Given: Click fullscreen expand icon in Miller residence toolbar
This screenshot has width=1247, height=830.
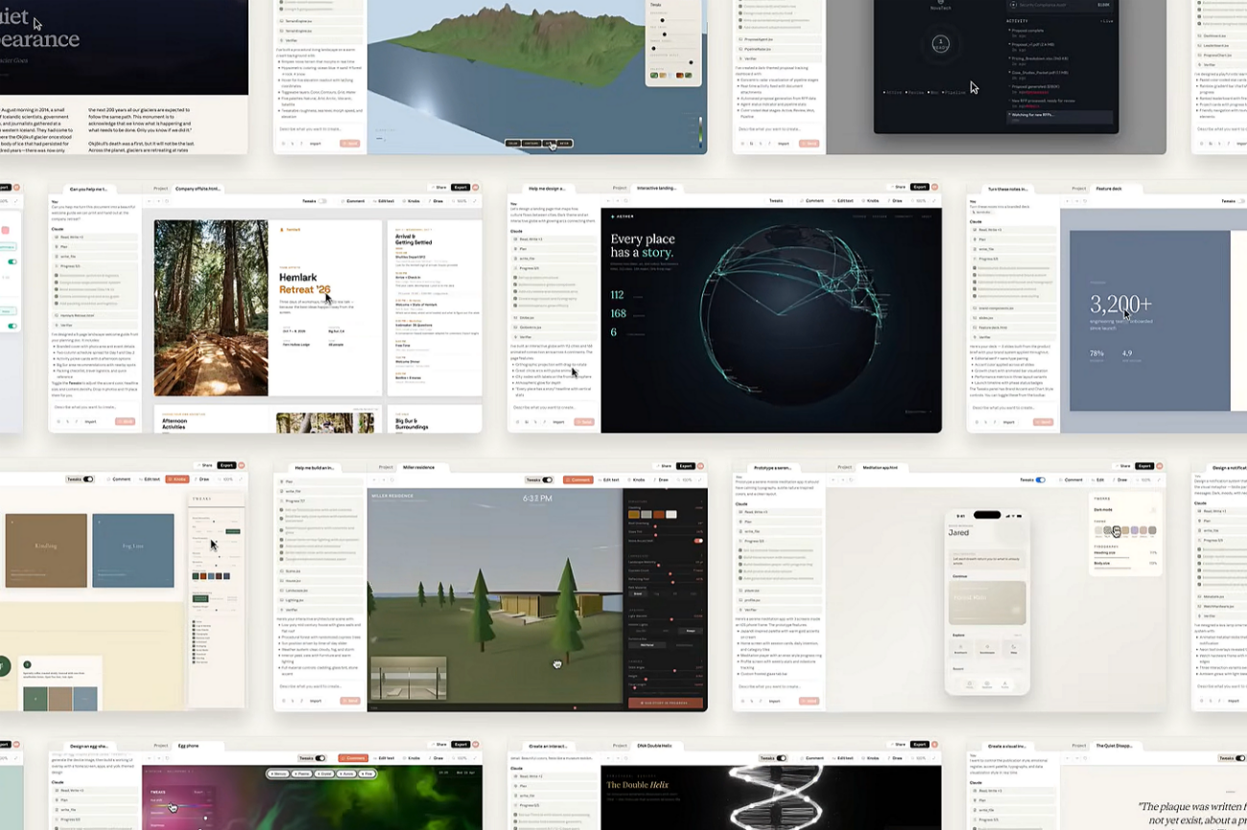Looking at the screenshot, I should point(699,479).
